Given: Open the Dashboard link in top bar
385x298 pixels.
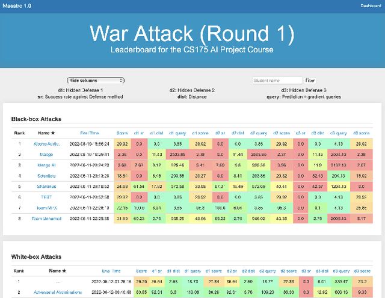Looking at the screenshot, I should click(371, 5).
